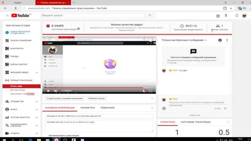Screen dimensions: 251x141
Task: Close the Панель управления трансляциями tab
Action: click(68, 3)
